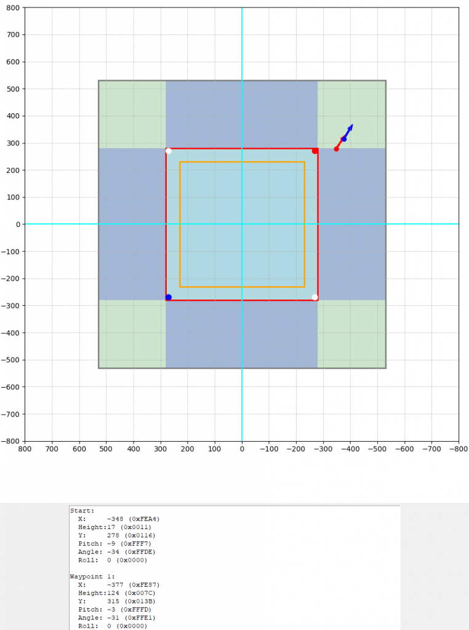Click the Start Angle -34 line
The width and height of the screenshot is (469, 630).
(x=117, y=552)
